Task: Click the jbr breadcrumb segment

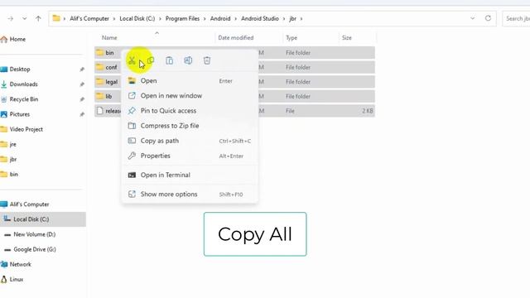Action: pos(292,18)
